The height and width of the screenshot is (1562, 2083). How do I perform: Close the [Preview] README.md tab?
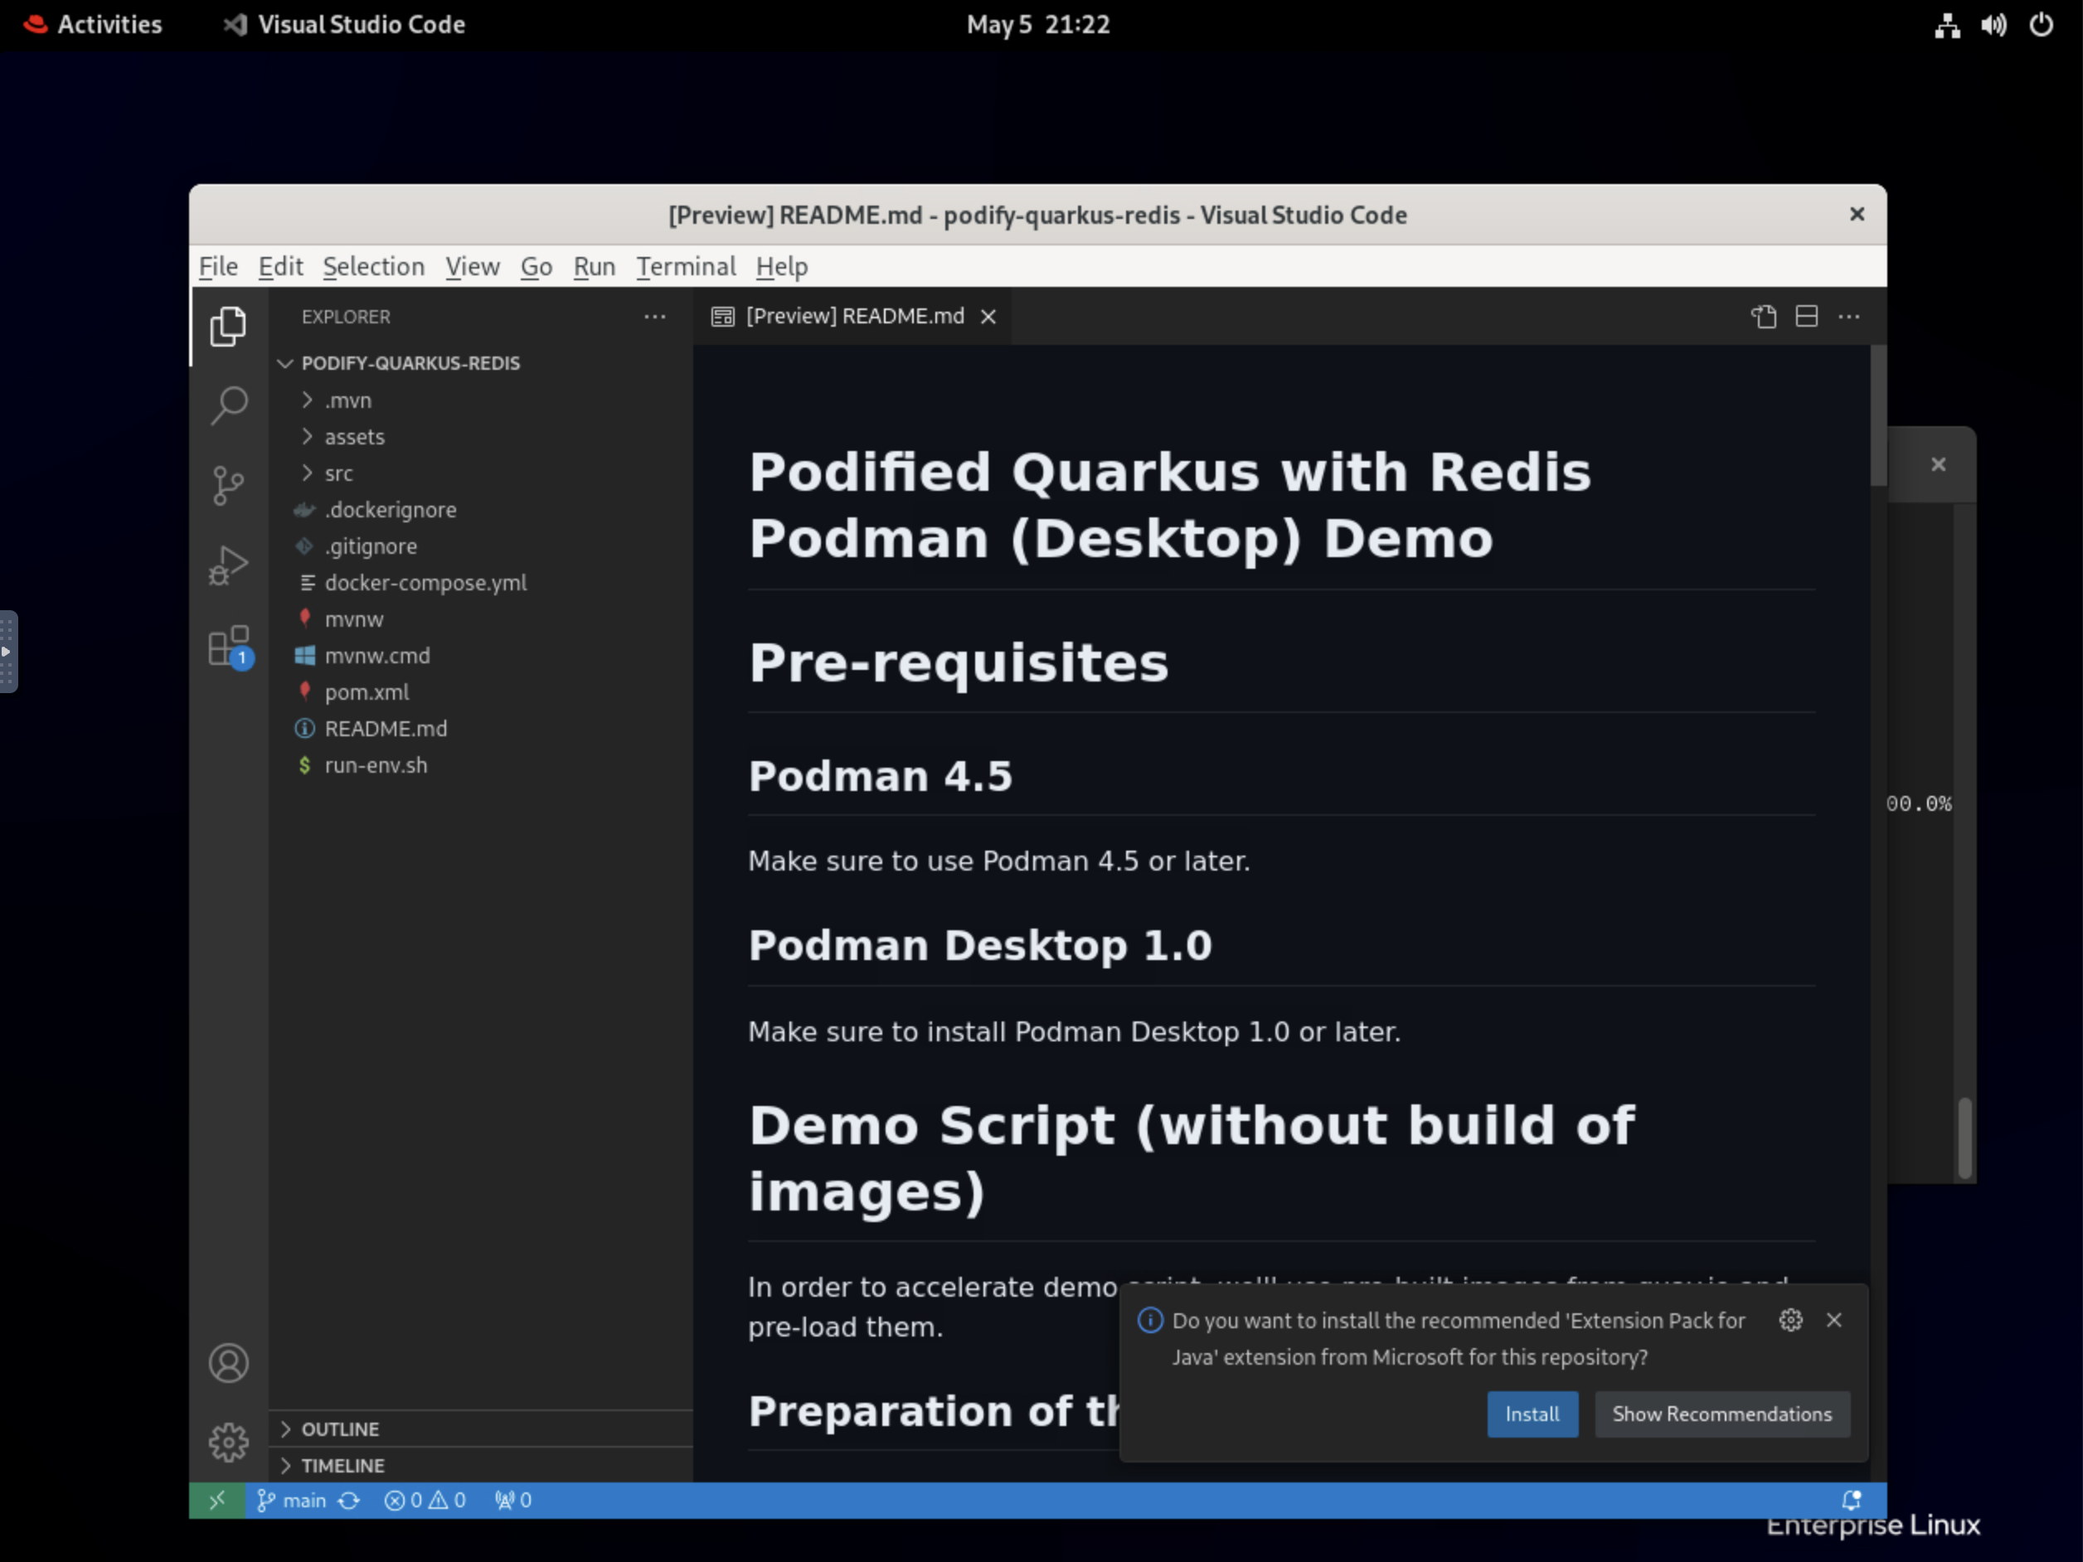click(x=988, y=317)
